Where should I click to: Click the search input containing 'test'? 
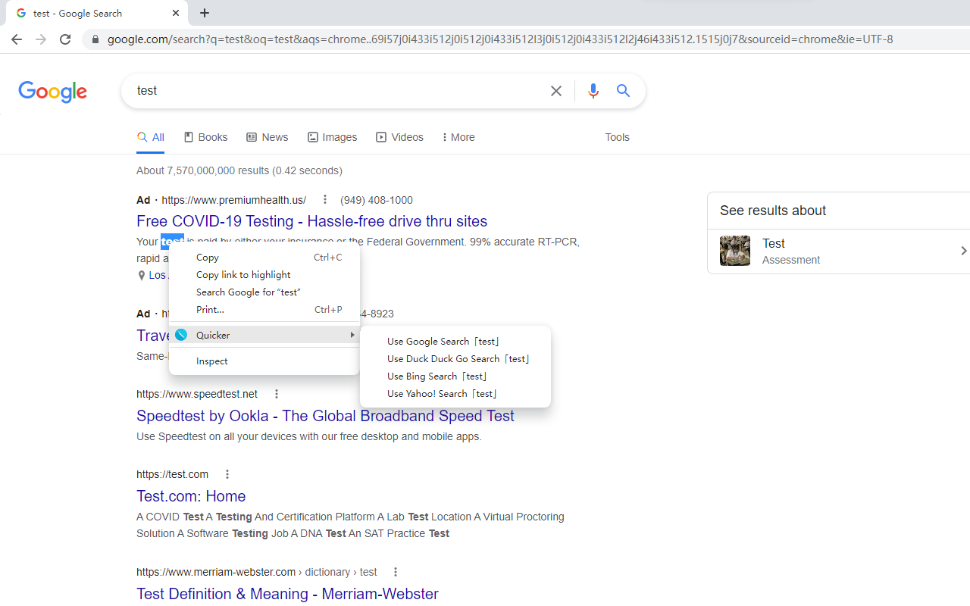tap(337, 91)
